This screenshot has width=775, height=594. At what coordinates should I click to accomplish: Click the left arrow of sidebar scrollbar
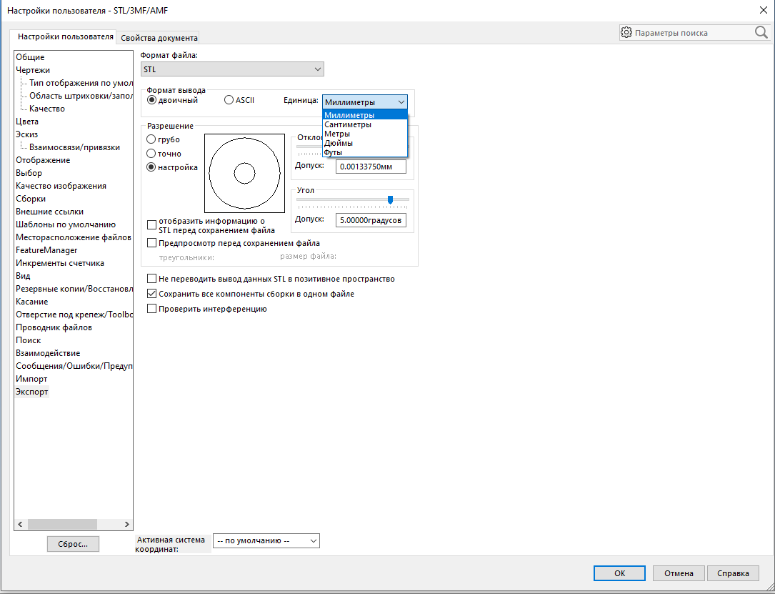coord(20,524)
